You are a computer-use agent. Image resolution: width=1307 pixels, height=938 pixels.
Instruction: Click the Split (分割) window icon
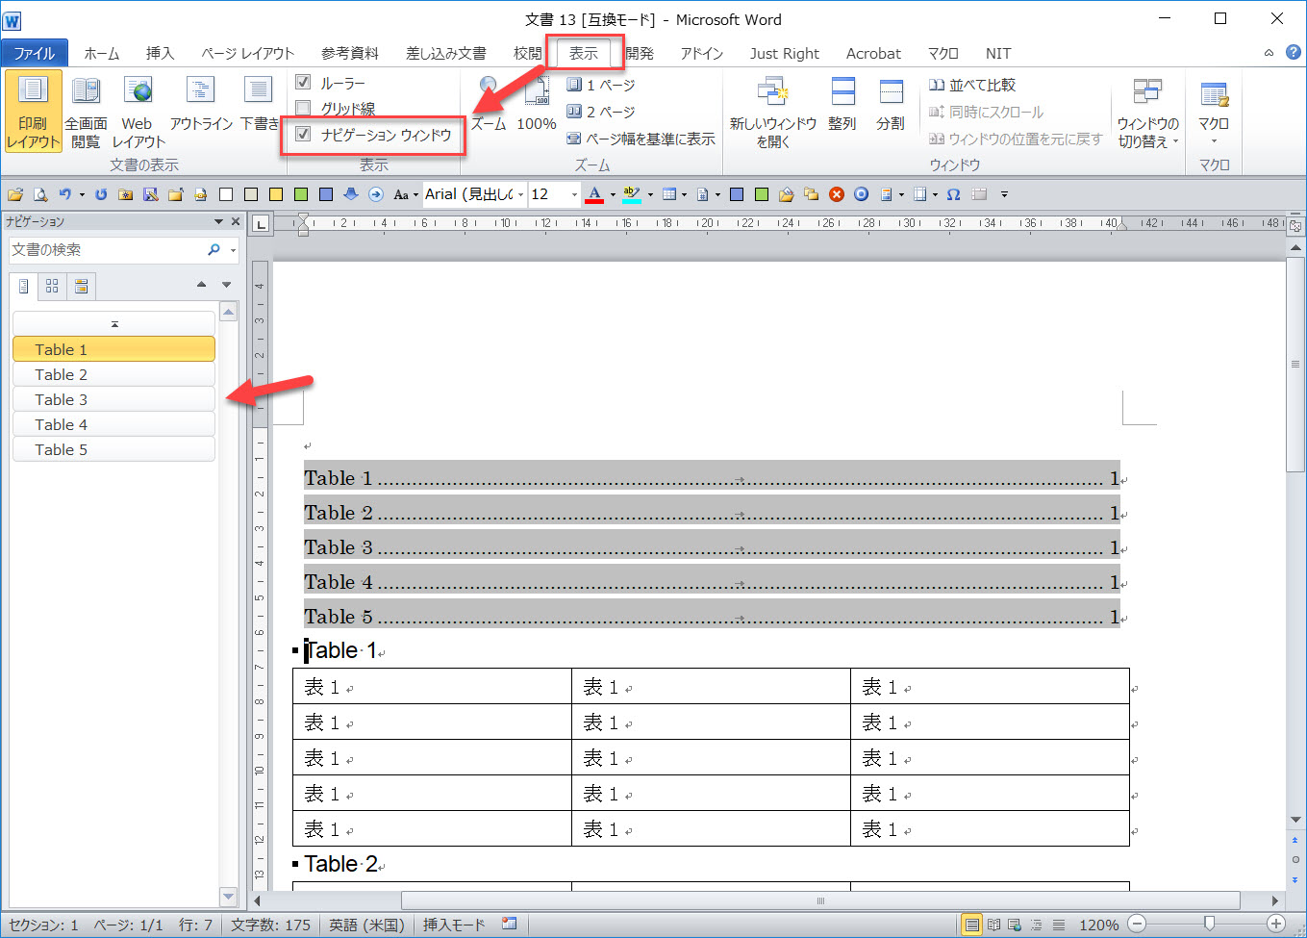point(890,104)
